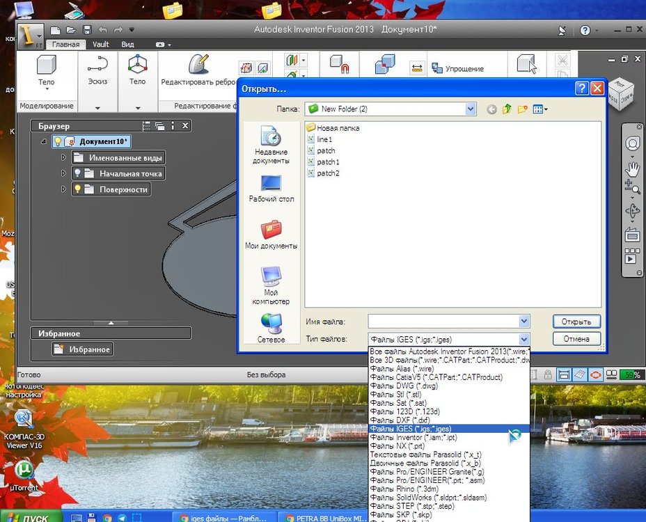Click the Open file icon in the title bar
Viewport: 646px width, 522px height.
tap(71, 30)
